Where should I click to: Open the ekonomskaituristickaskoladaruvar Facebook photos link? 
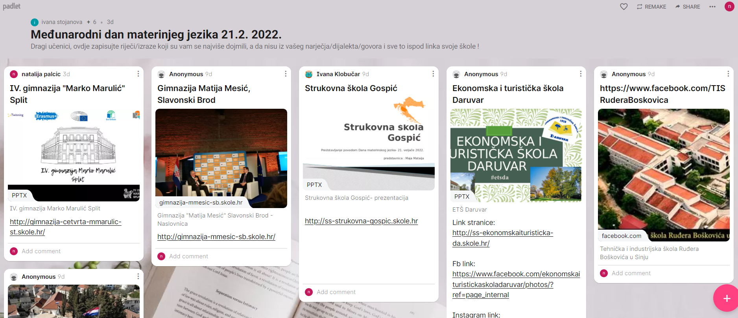516,284
